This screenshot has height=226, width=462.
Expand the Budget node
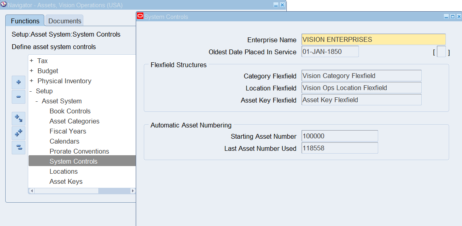click(31, 71)
